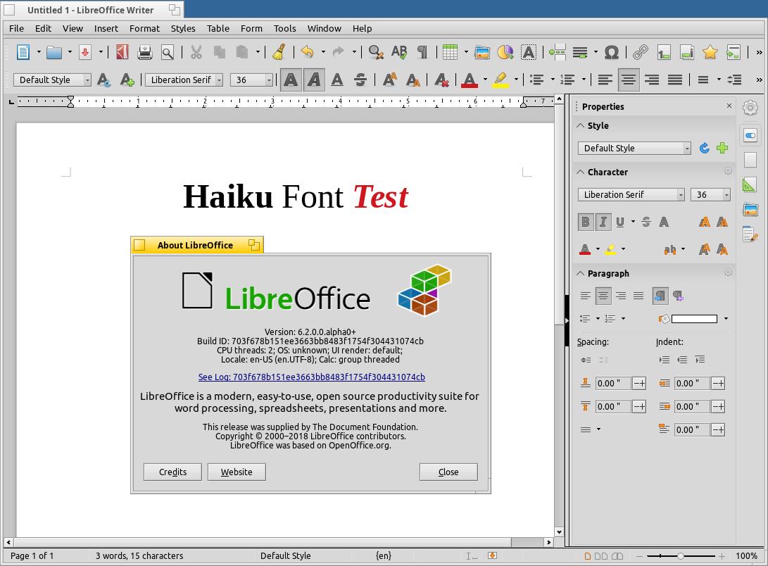The image size is (768, 566).
Task: Click the Insert Hyperlink icon
Action: (640, 52)
